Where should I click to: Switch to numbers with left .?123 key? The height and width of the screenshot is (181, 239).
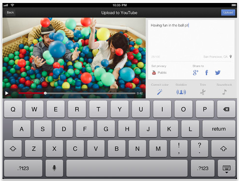coord(23,168)
